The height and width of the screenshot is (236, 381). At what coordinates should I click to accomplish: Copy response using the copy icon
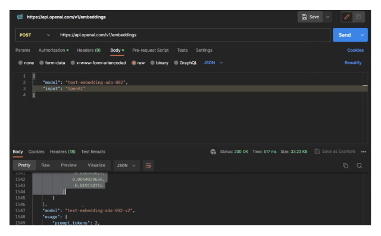pyautogui.click(x=345, y=166)
